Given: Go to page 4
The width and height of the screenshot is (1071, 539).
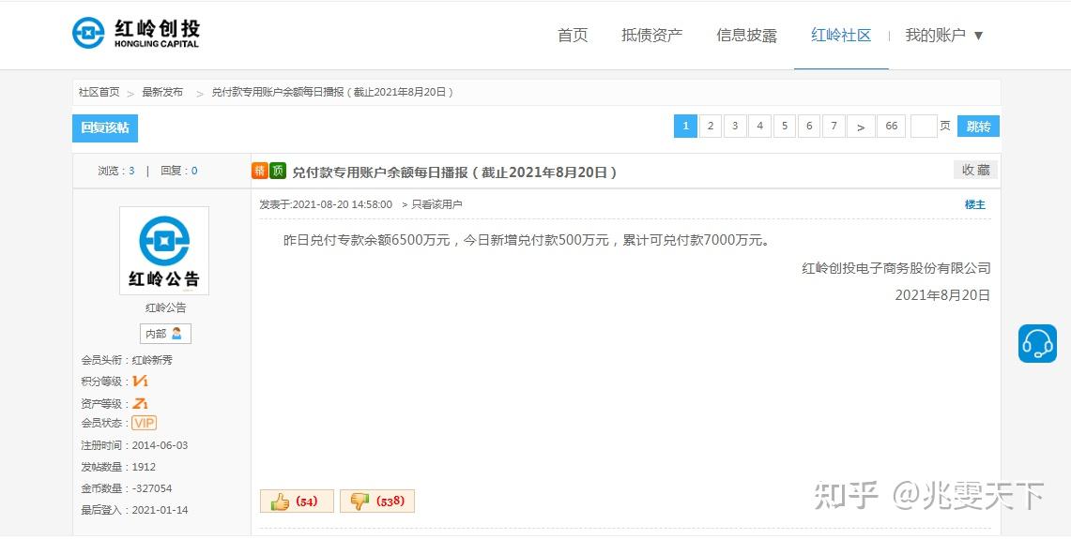Looking at the screenshot, I should point(759,127).
